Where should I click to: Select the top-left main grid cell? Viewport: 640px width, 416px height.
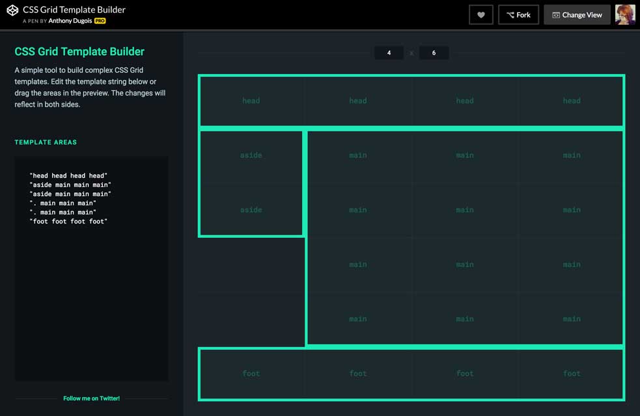click(357, 155)
